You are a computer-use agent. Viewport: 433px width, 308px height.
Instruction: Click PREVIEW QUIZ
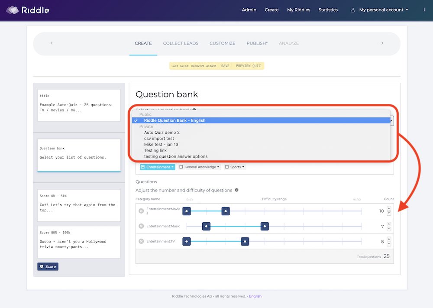248,66
